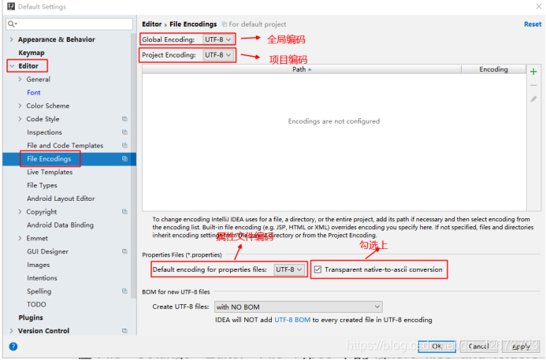
Task: Remove selected path with minus icon
Action: point(533,85)
